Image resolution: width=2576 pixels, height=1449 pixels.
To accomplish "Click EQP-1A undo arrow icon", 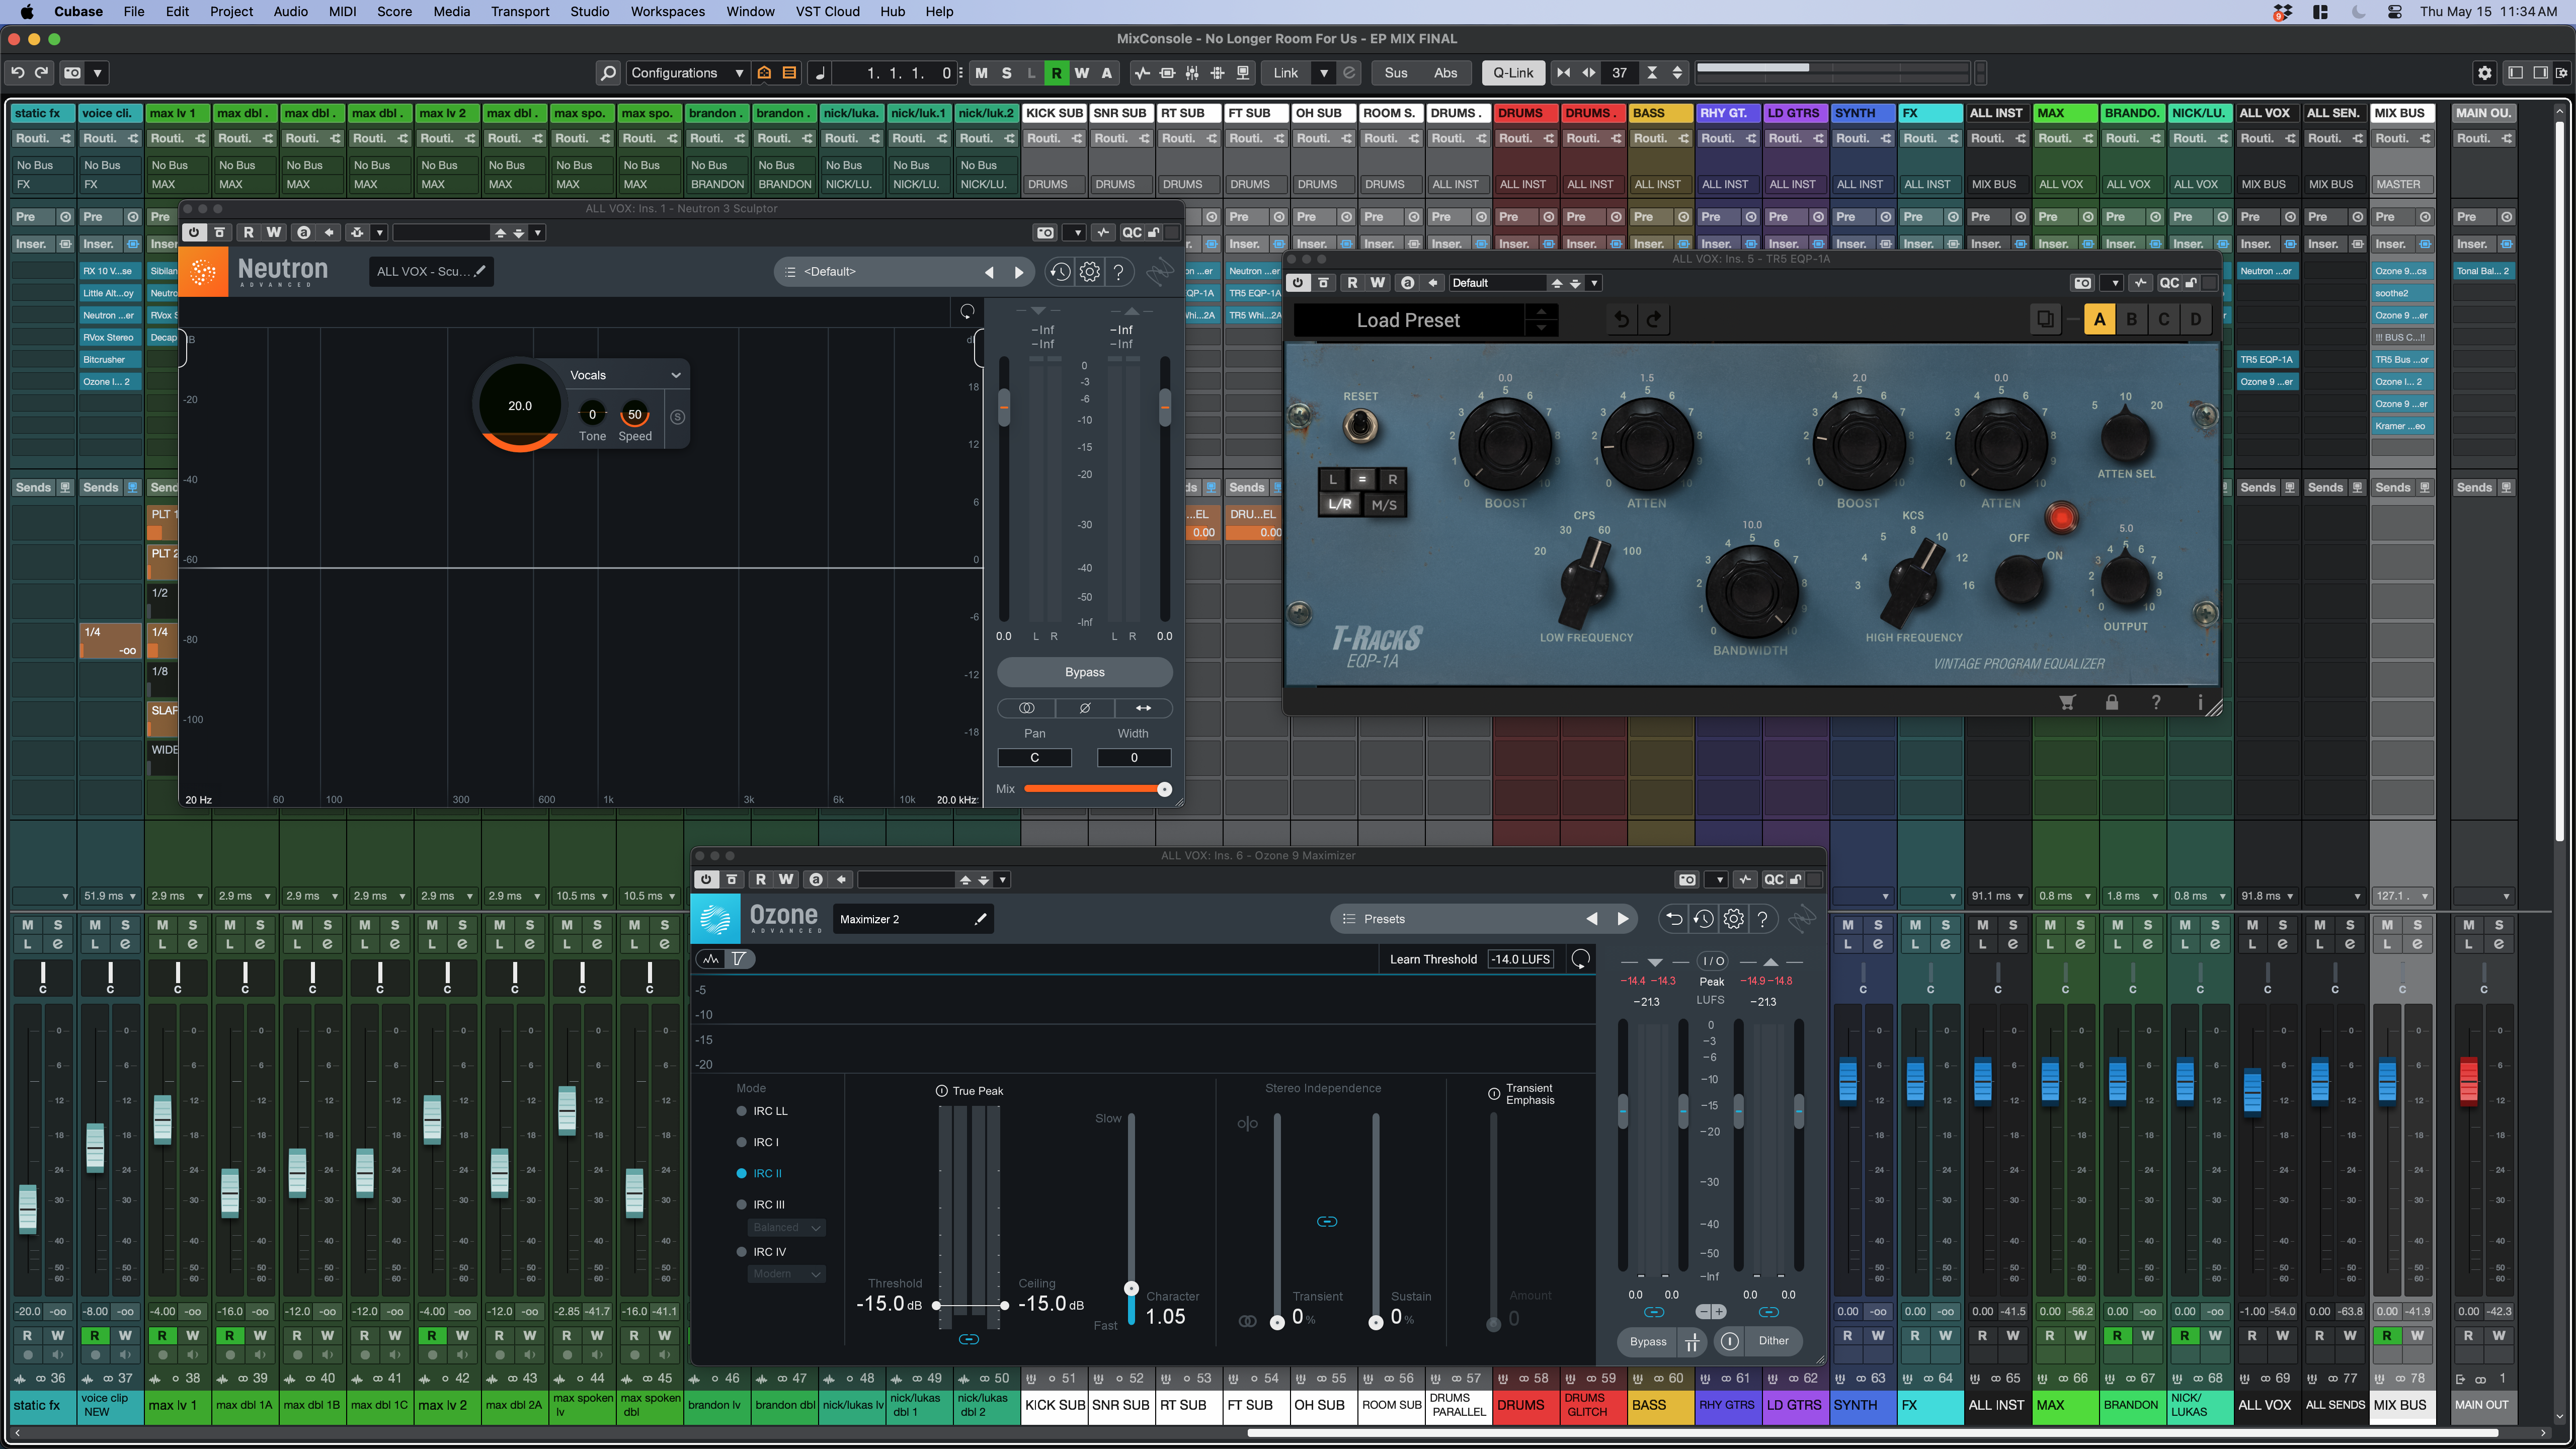I will [1622, 320].
